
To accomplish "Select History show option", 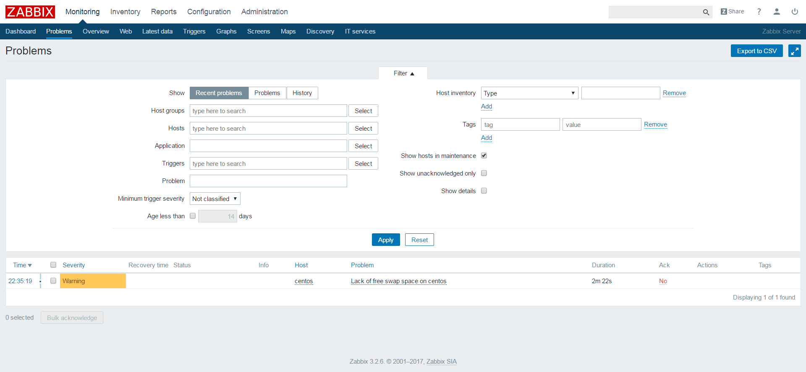I will coord(302,93).
